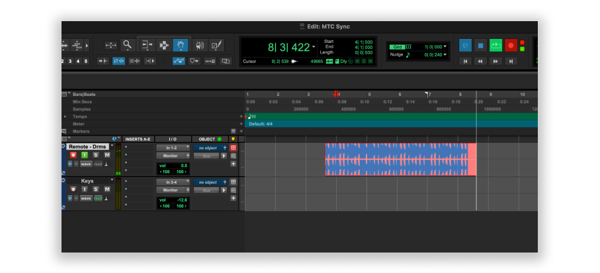The width and height of the screenshot is (600, 273).
Task: Click the overlapping windows icon
Action: pos(226,61)
